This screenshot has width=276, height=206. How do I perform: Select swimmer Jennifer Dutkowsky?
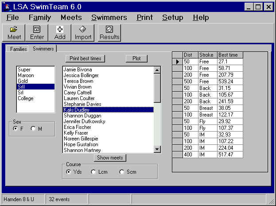click(x=108, y=121)
